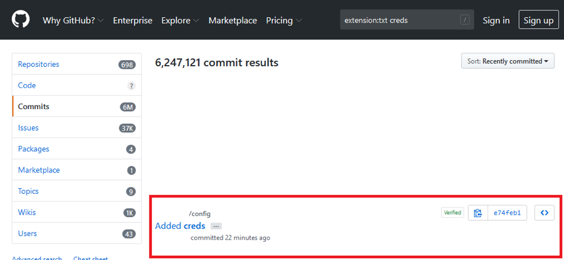Click the committed 22 minutes ago timestamp
The width and height of the screenshot is (564, 260).
[230, 238]
